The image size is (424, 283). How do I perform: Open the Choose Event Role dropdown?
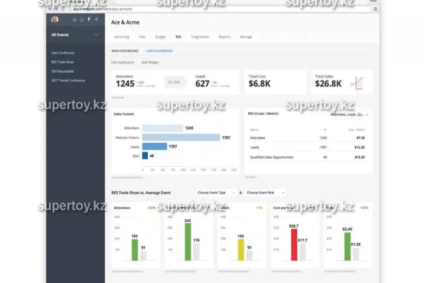click(x=266, y=193)
